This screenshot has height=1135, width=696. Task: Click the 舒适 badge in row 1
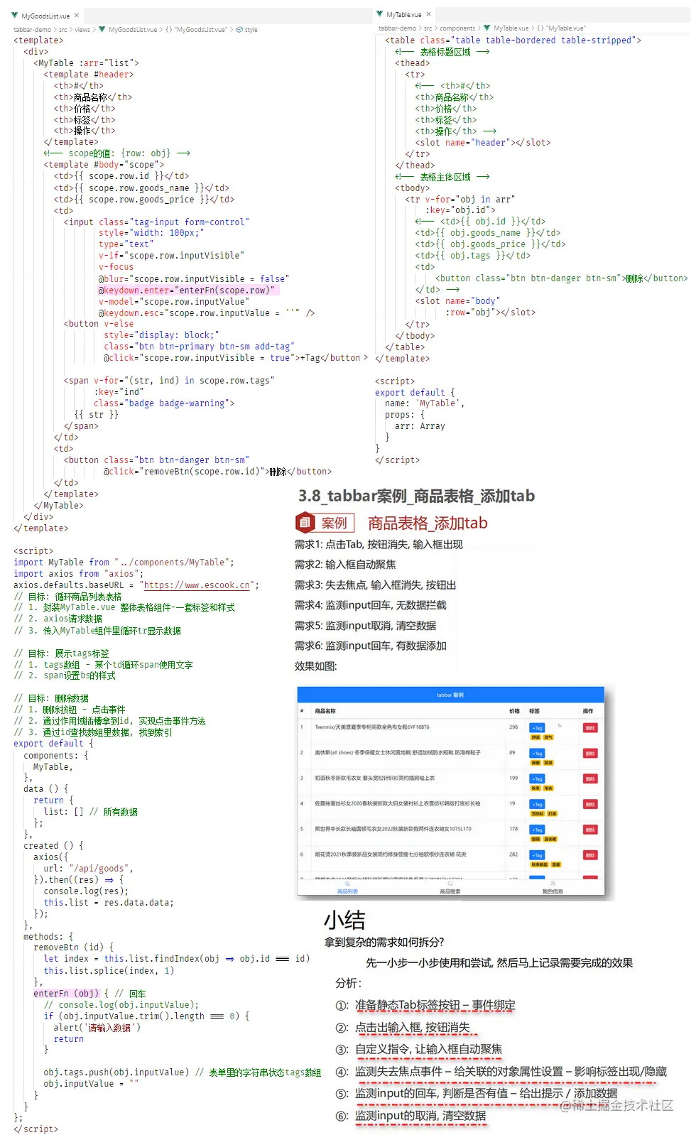pyautogui.click(x=536, y=737)
